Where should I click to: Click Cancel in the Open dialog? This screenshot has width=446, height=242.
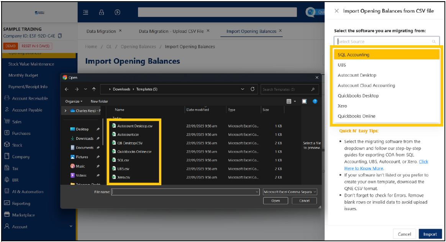(x=304, y=201)
